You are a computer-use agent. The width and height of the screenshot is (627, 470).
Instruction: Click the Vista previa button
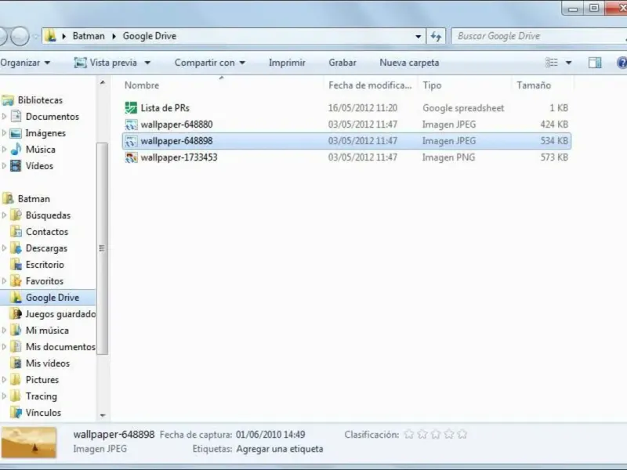pos(106,63)
